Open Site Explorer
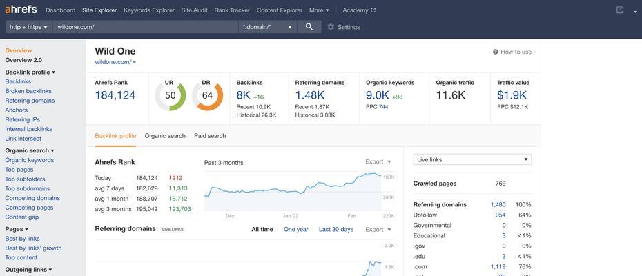The height and width of the screenshot is (276, 642). click(x=99, y=10)
